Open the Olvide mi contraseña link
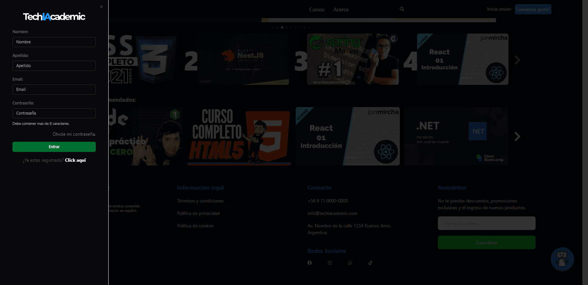 click(74, 134)
